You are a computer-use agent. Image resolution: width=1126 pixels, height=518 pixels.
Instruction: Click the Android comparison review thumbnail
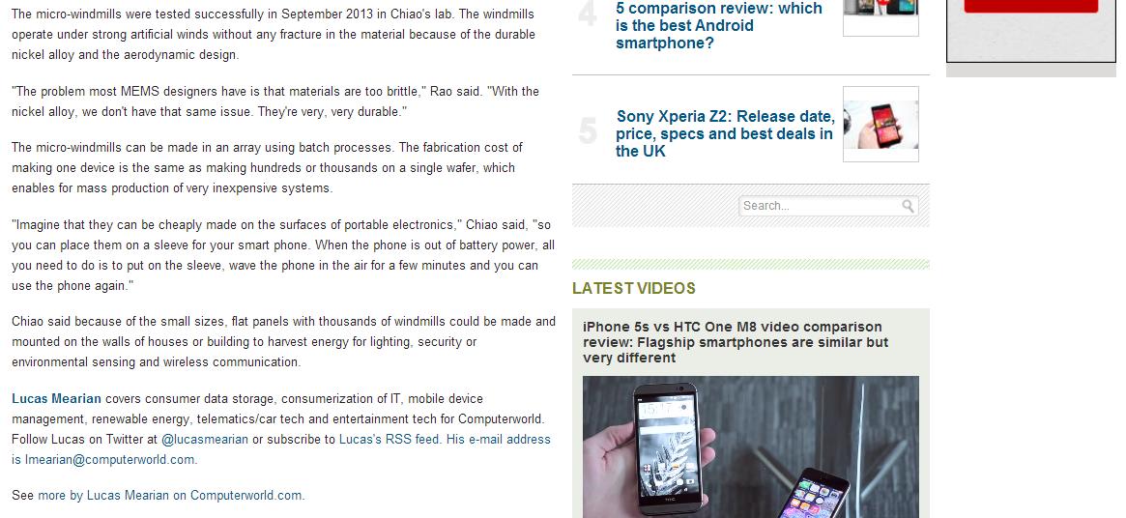coord(881,17)
